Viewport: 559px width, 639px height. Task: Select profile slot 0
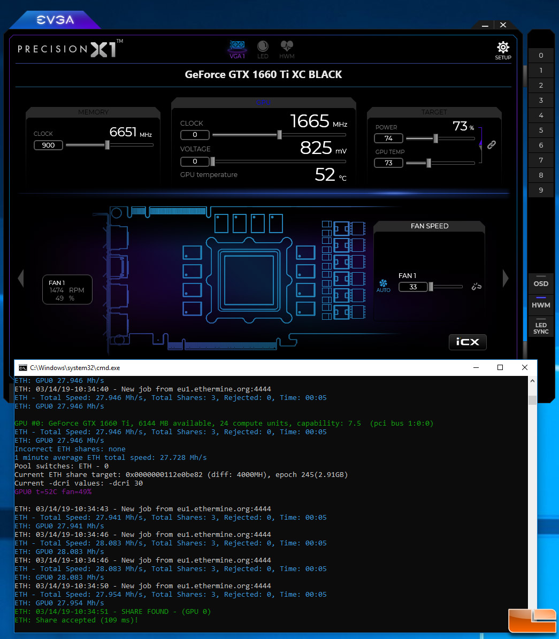[x=541, y=56]
